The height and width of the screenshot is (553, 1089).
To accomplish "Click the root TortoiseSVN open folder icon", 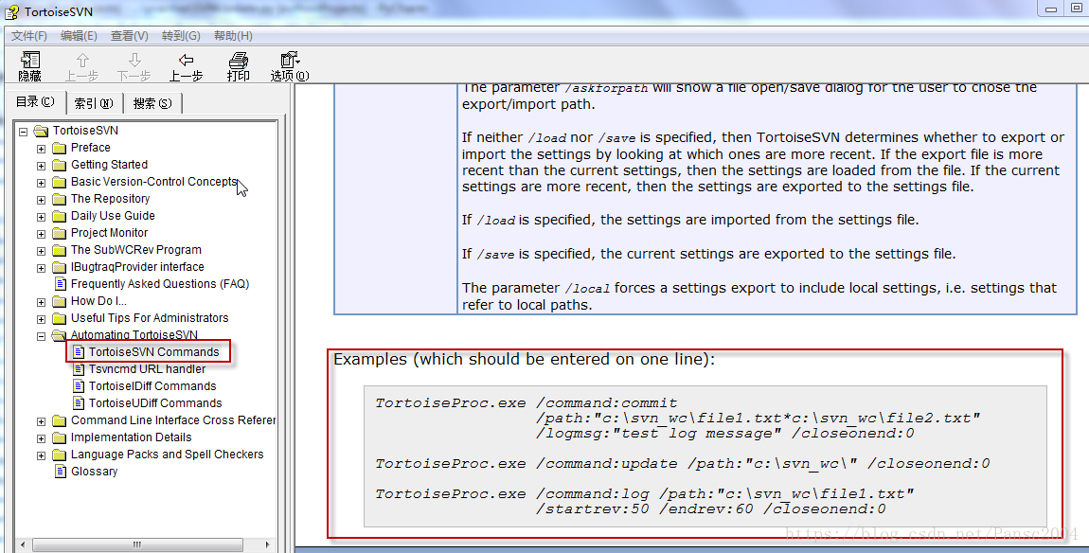I will click(41, 131).
